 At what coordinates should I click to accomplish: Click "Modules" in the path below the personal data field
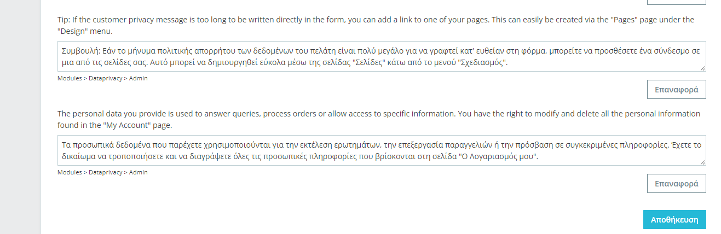70,173
